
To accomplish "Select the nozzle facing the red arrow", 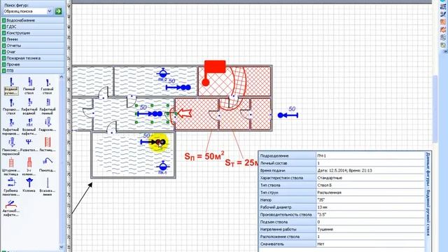I will [x=150, y=114].
